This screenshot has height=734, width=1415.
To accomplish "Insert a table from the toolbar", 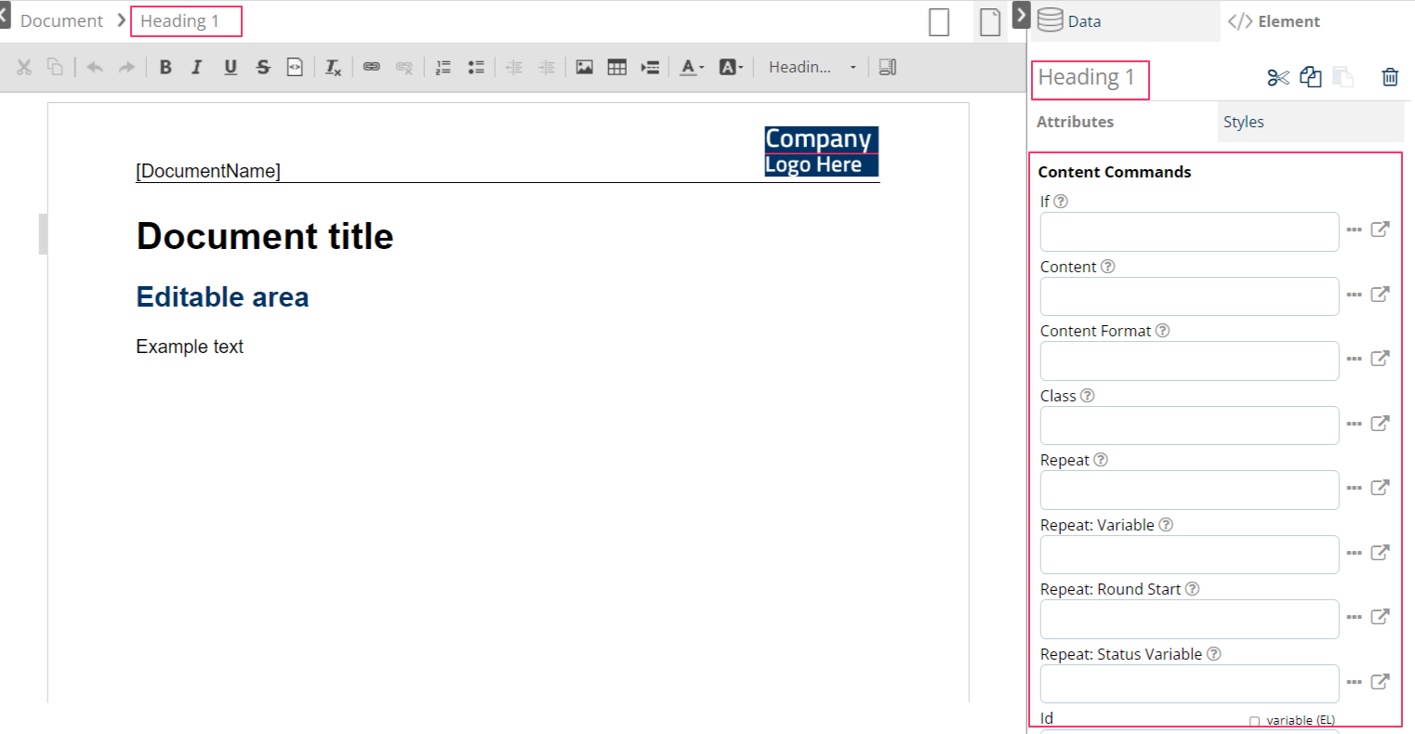I will click(x=617, y=66).
